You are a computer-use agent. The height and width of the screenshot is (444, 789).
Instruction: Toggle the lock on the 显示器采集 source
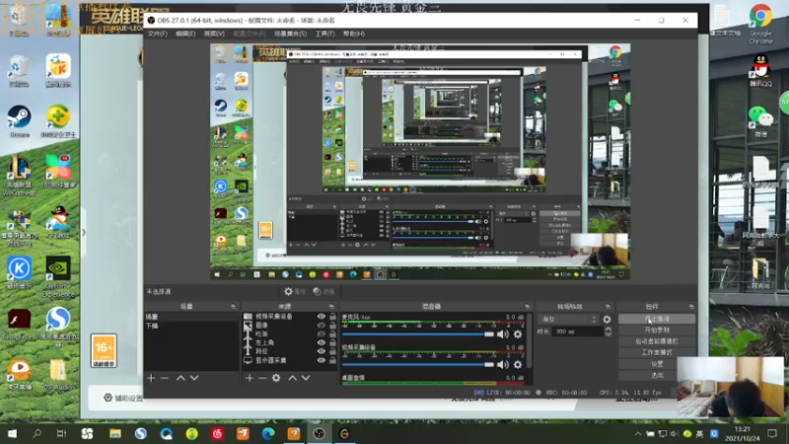(332, 360)
